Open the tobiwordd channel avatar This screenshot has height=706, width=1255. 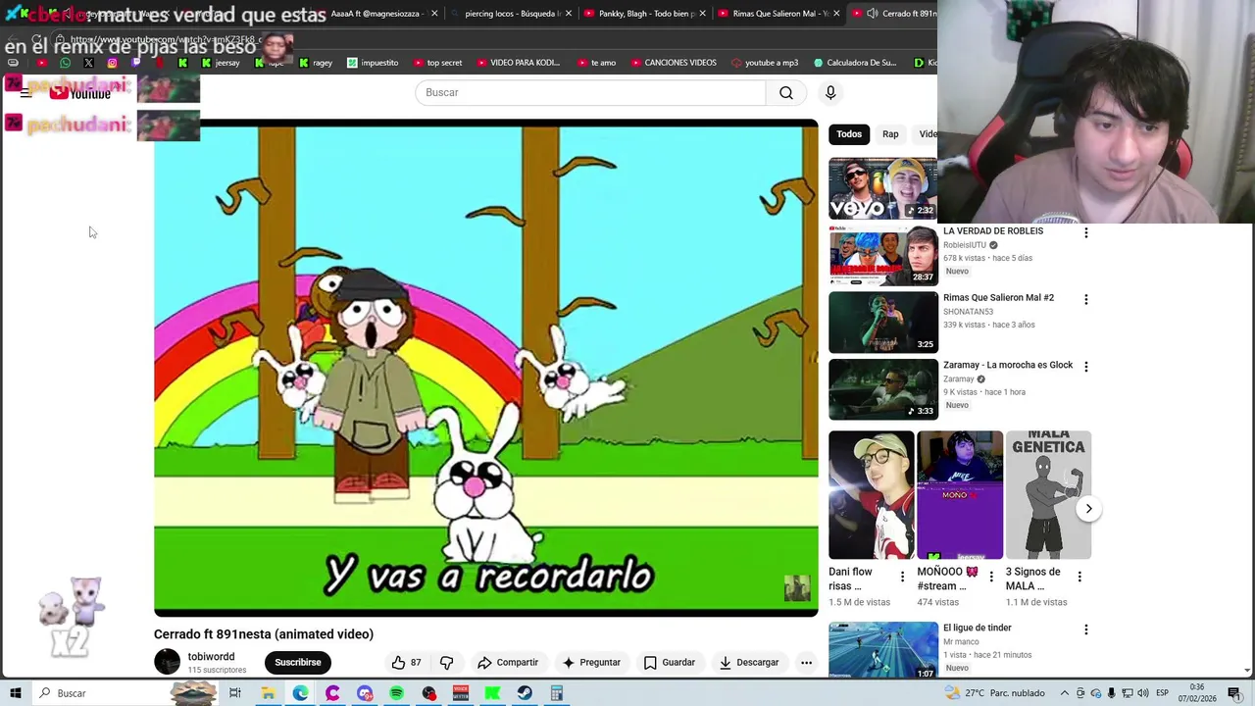pos(168,663)
